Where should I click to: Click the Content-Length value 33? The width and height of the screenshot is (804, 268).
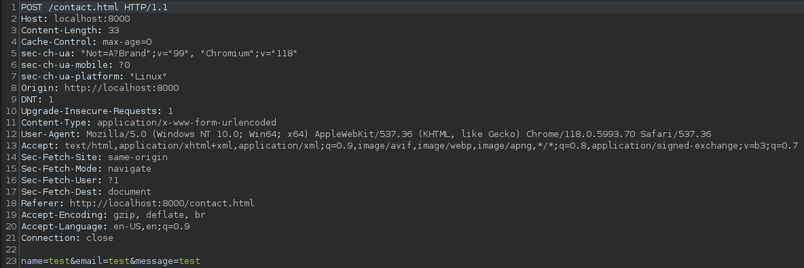click(114, 31)
